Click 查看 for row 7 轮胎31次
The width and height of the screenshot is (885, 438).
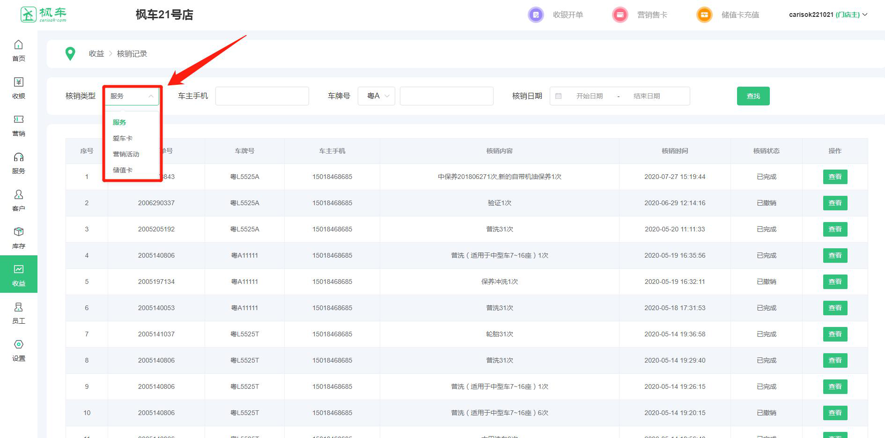click(835, 334)
